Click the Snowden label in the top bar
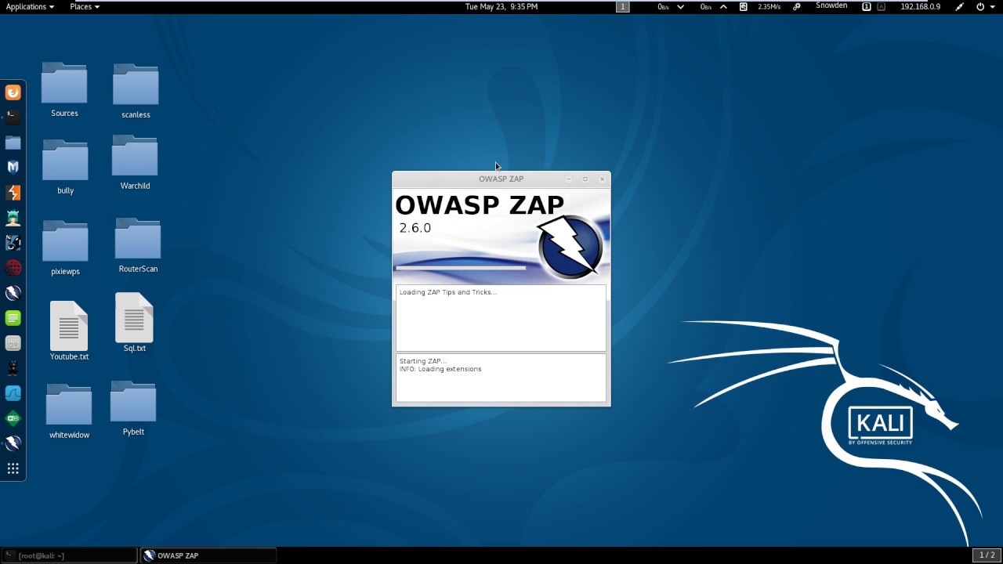This screenshot has width=1003, height=564. pos(831,5)
